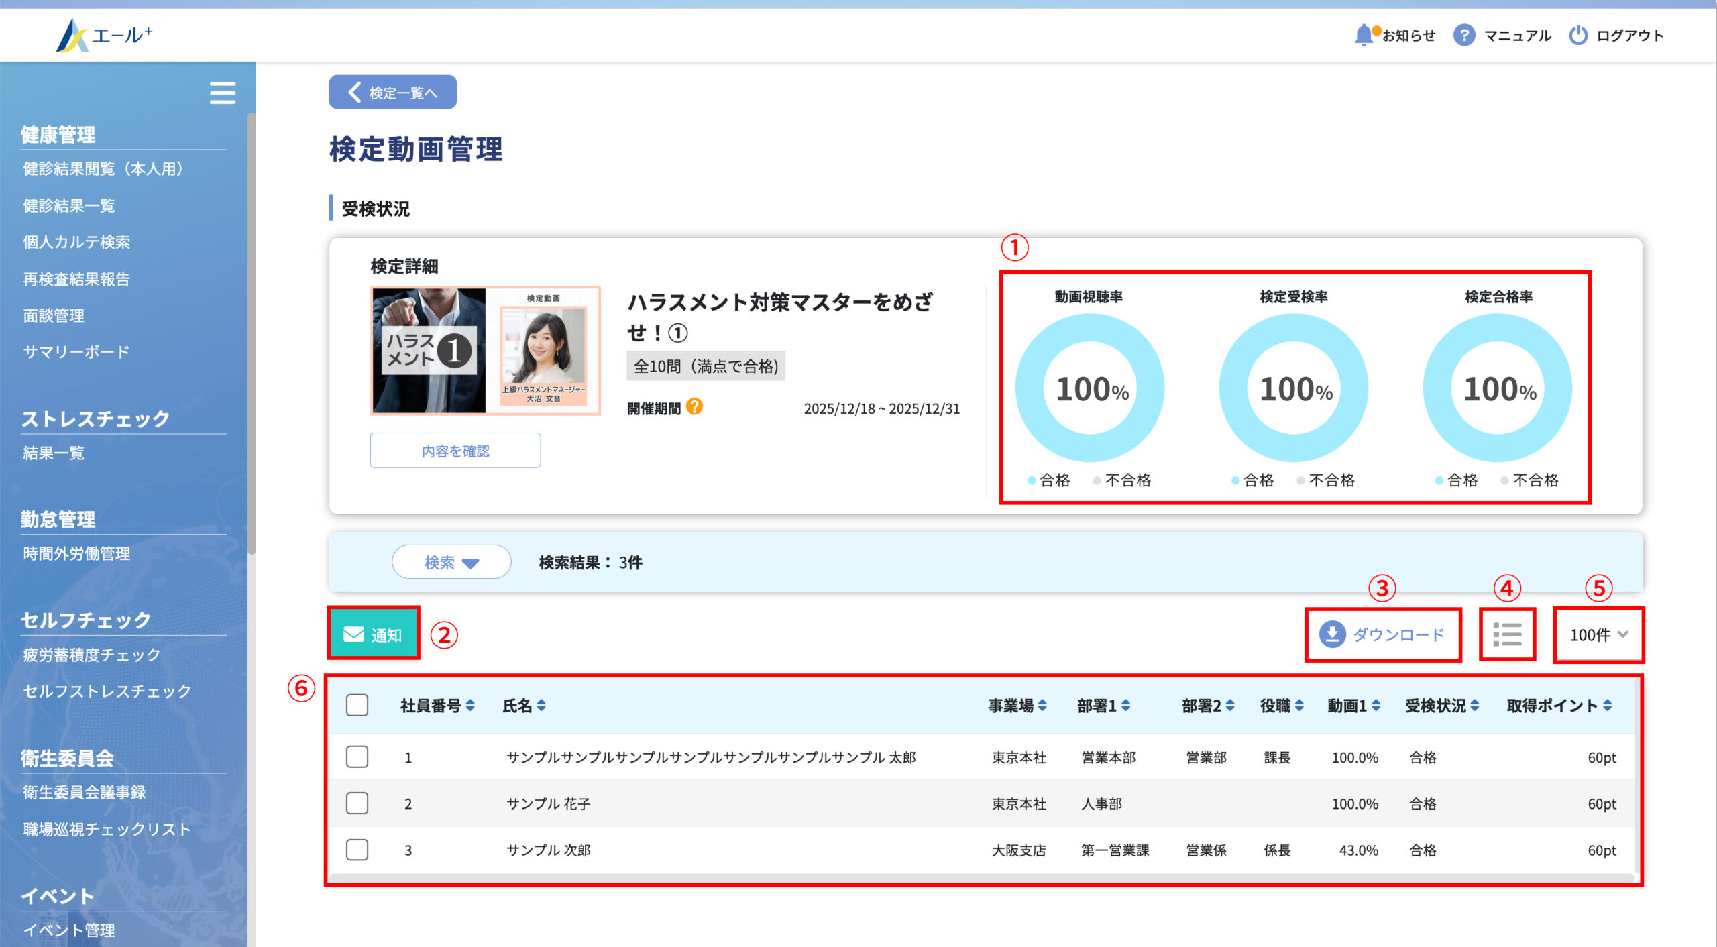Click the notification bell icon
Viewport: 1717px width, 947px height.
[1364, 35]
